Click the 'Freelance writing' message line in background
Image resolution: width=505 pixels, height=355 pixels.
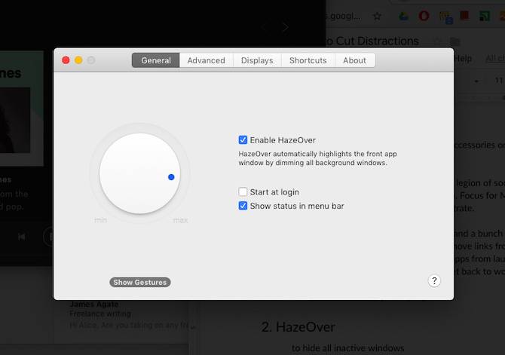100,314
